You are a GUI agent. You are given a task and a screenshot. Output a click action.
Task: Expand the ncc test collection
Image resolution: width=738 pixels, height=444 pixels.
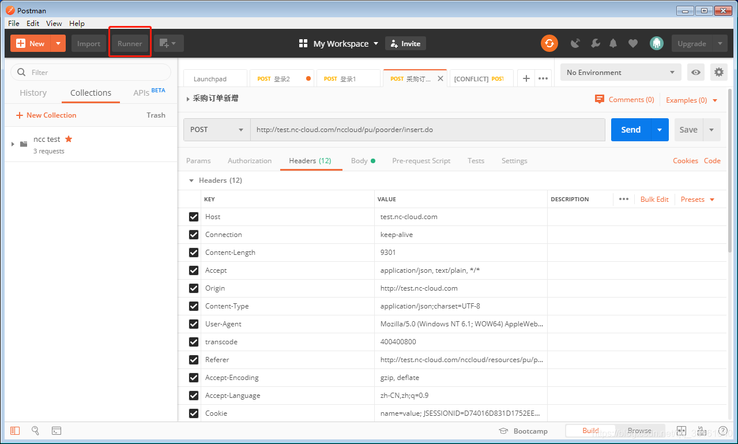click(x=13, y=144)
